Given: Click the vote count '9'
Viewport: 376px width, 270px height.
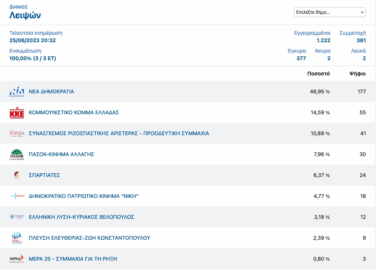Looking at the screenshot, I should coord(364,238).
